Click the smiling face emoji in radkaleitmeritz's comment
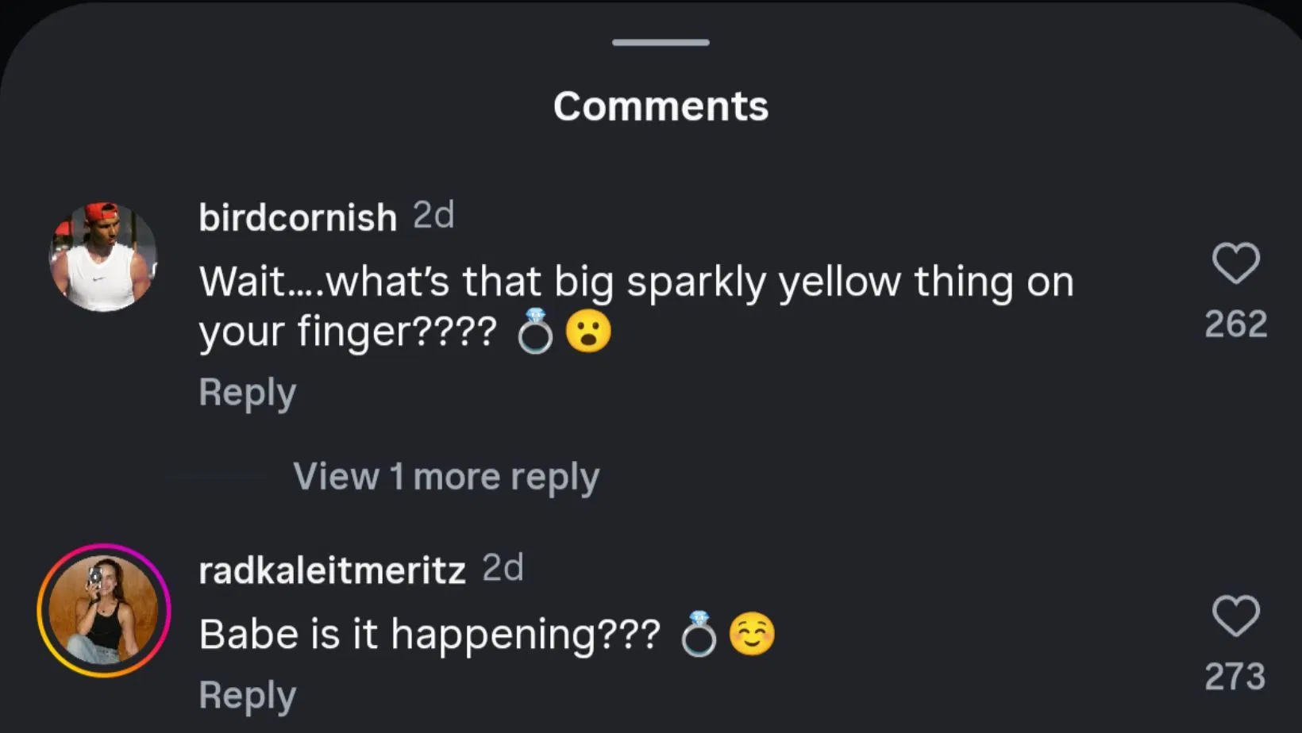Viewport: 1302px width, 733px height. tap(752, 635)
